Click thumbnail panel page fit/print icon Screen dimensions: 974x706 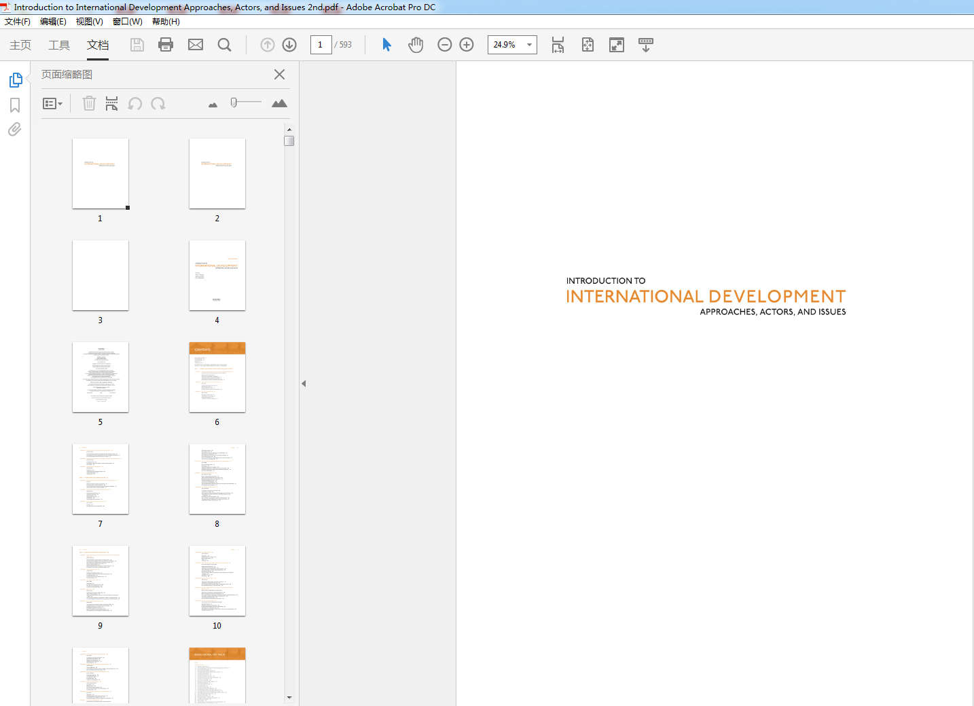point(111,103)
